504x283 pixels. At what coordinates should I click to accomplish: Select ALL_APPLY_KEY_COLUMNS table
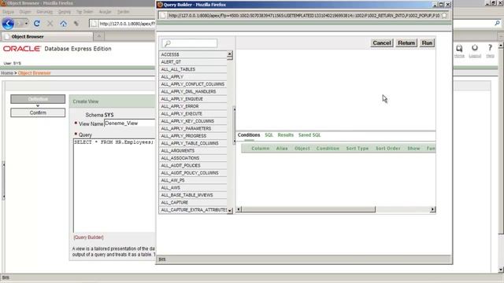point(193,121)
